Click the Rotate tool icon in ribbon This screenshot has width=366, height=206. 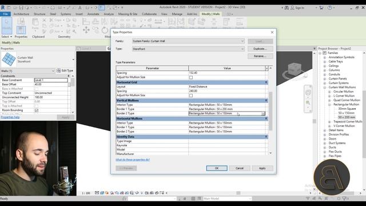coord(105,30)
